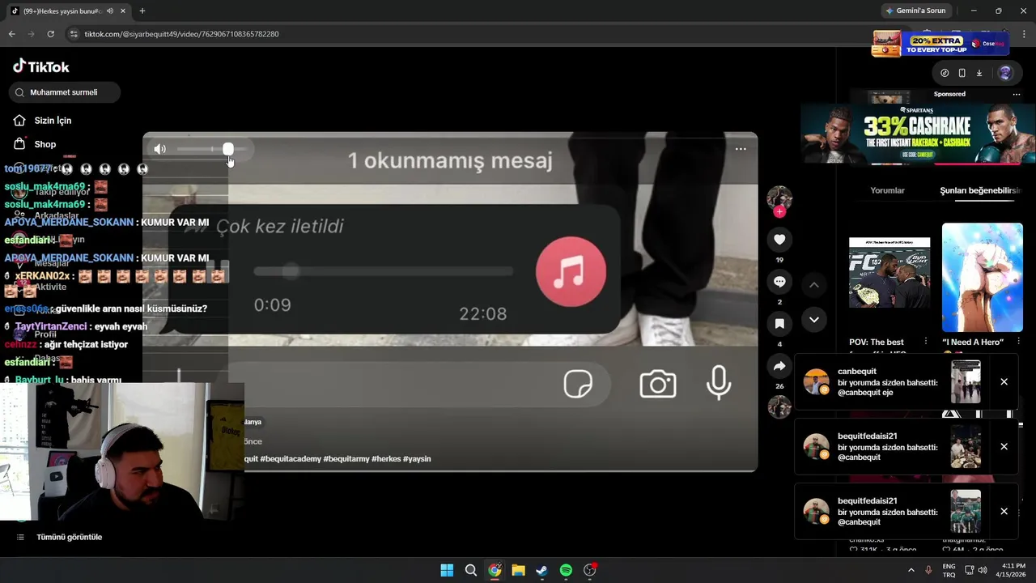Adjust the video volume slider handle
The image size is (1036, 583).
tap(228, 149)
